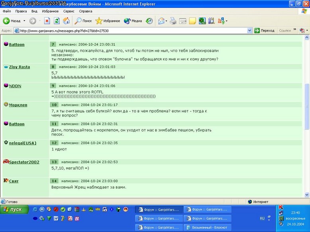Click the Интернет zone status indicator
The width and height of the screenshot is (310, 232).
click(x=258, y=202)
